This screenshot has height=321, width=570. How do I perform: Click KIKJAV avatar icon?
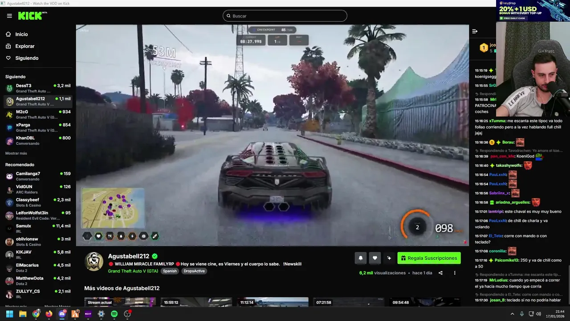(9, 255)
